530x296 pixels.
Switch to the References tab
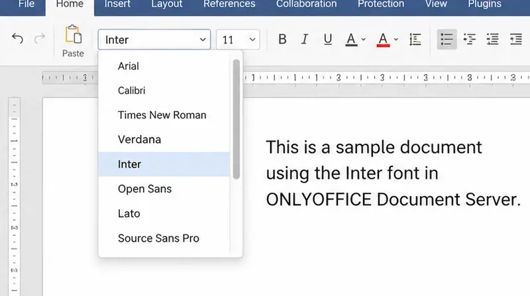point(229,5)
